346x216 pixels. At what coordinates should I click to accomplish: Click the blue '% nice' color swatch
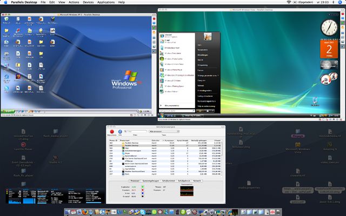[x=143, y=193]
